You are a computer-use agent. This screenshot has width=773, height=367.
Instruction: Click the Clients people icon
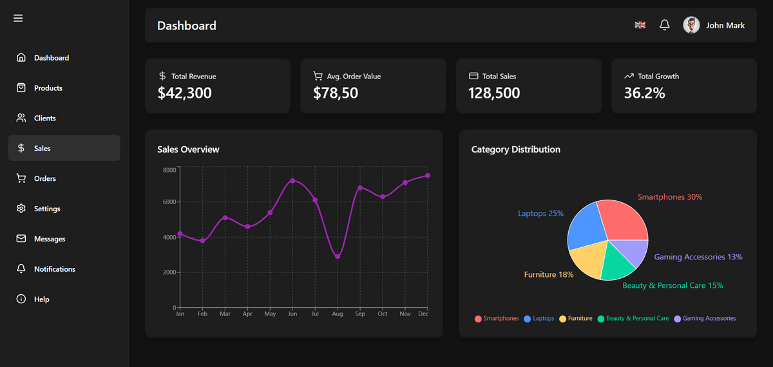tap(21, 118)
